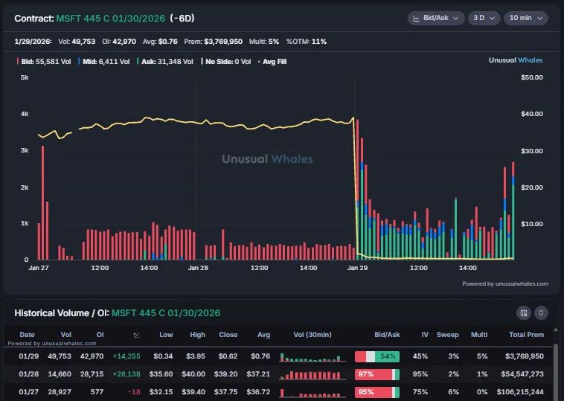Sort table by Vol column header

[x=65, y=335]
